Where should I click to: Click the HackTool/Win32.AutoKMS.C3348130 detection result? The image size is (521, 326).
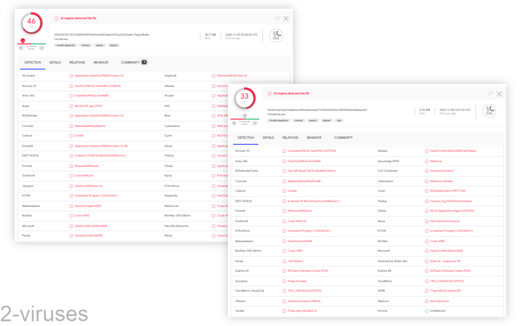pyautogui.click(x=98, y=86)
